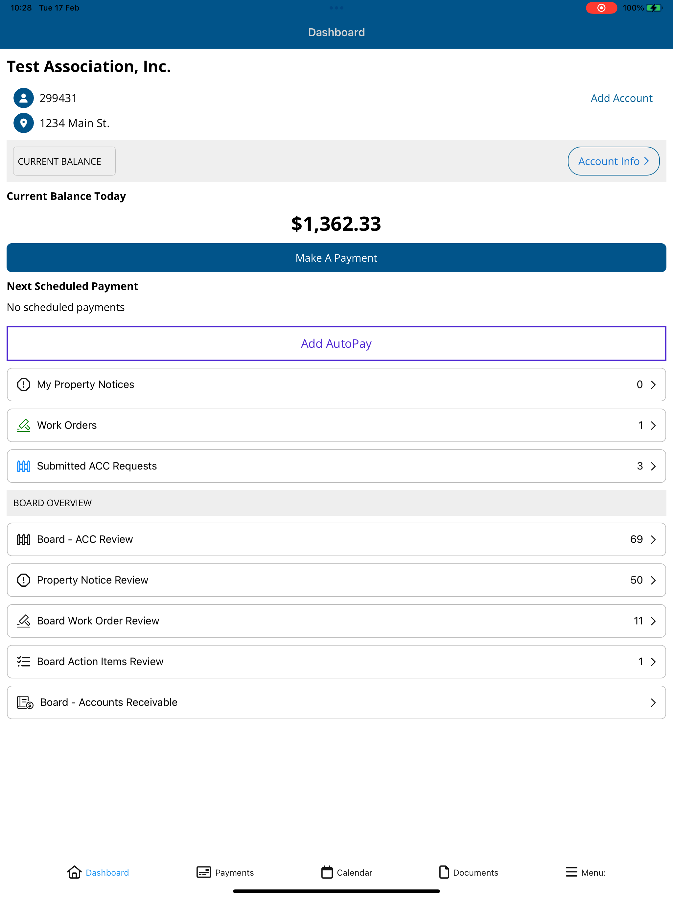The width and height of the screenshot is (673, 898).
Task: Open Account Info
Action: point(613,161)
